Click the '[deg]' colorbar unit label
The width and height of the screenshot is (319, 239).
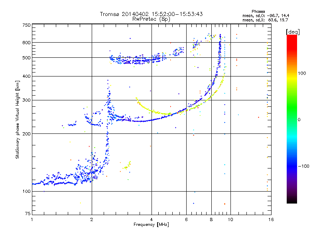[x=293, y=32]
